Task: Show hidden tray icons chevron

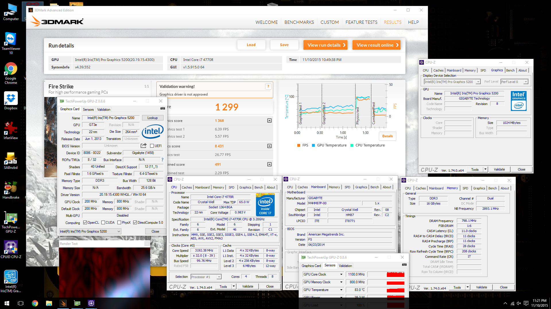Action: click(505, 303)
